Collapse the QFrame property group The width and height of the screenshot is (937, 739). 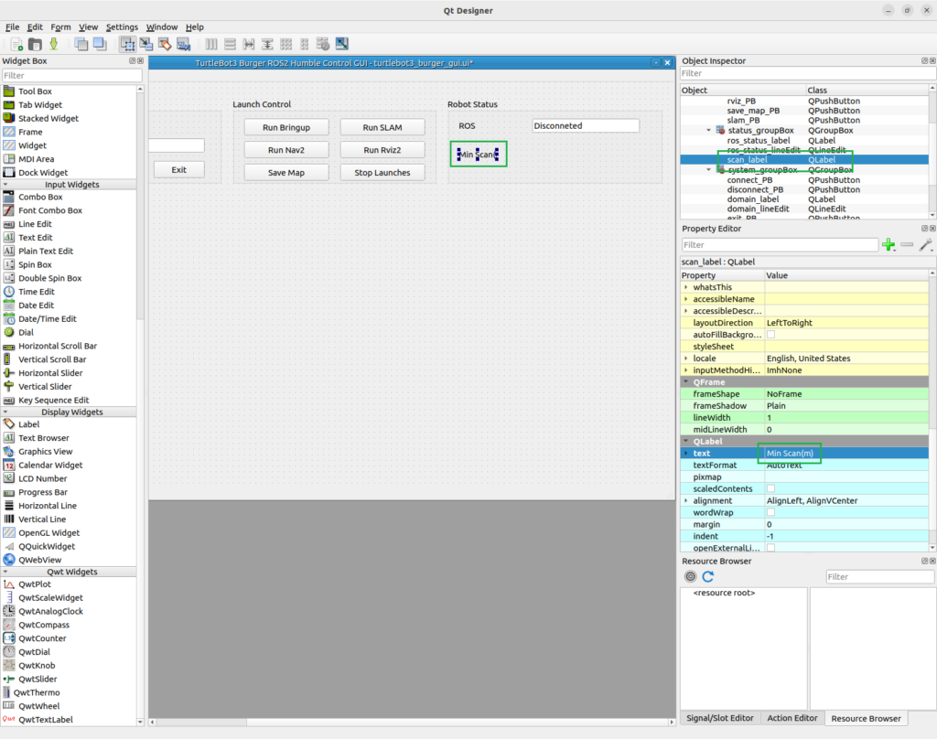pos(686,381)
